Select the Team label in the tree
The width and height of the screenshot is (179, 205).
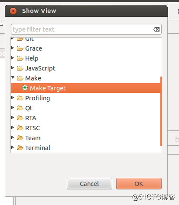[x=33, y=138]
